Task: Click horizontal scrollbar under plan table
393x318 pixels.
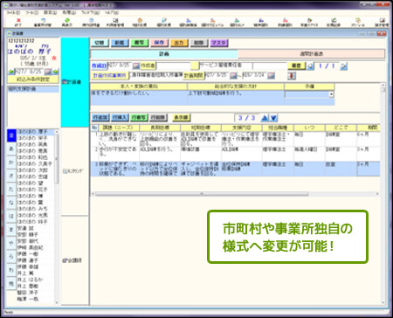Action: click(x=202, y=194)
